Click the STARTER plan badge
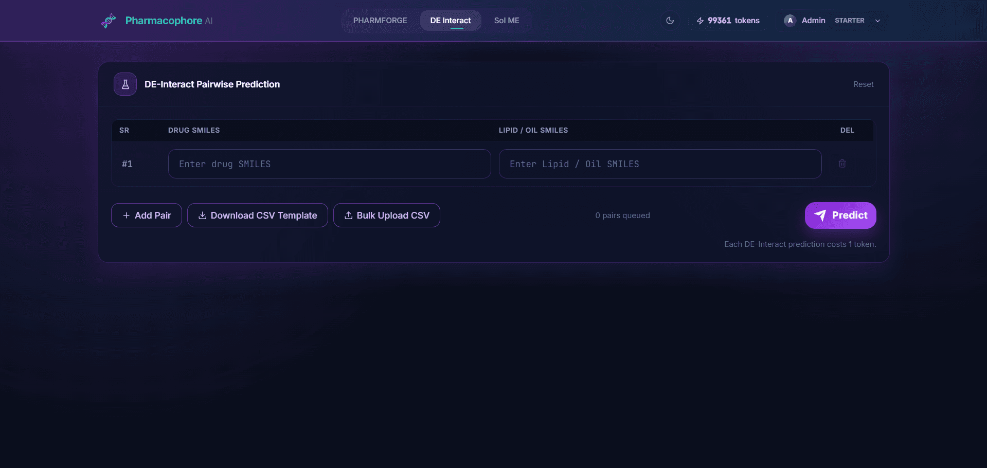This screenshot has height=468, width=987. tap(849, 21)
